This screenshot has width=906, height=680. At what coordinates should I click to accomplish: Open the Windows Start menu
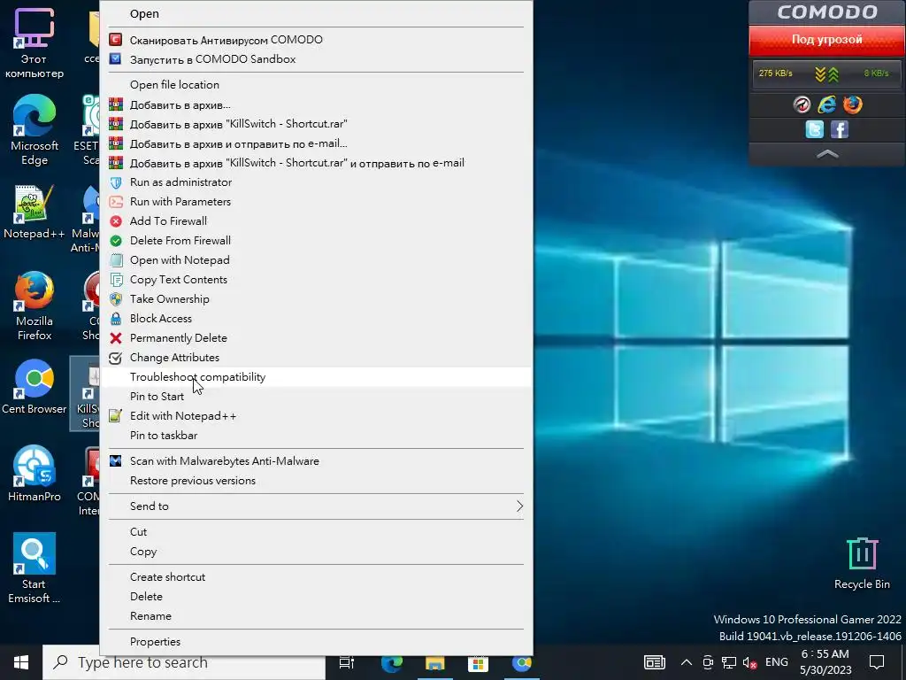click(x=21, y=662)
